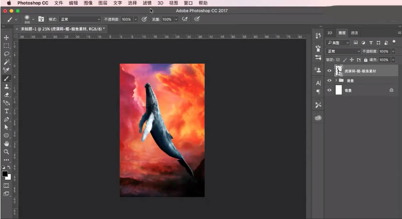Open the brush opacity slider arrow
402x219 pixels.
136,19
